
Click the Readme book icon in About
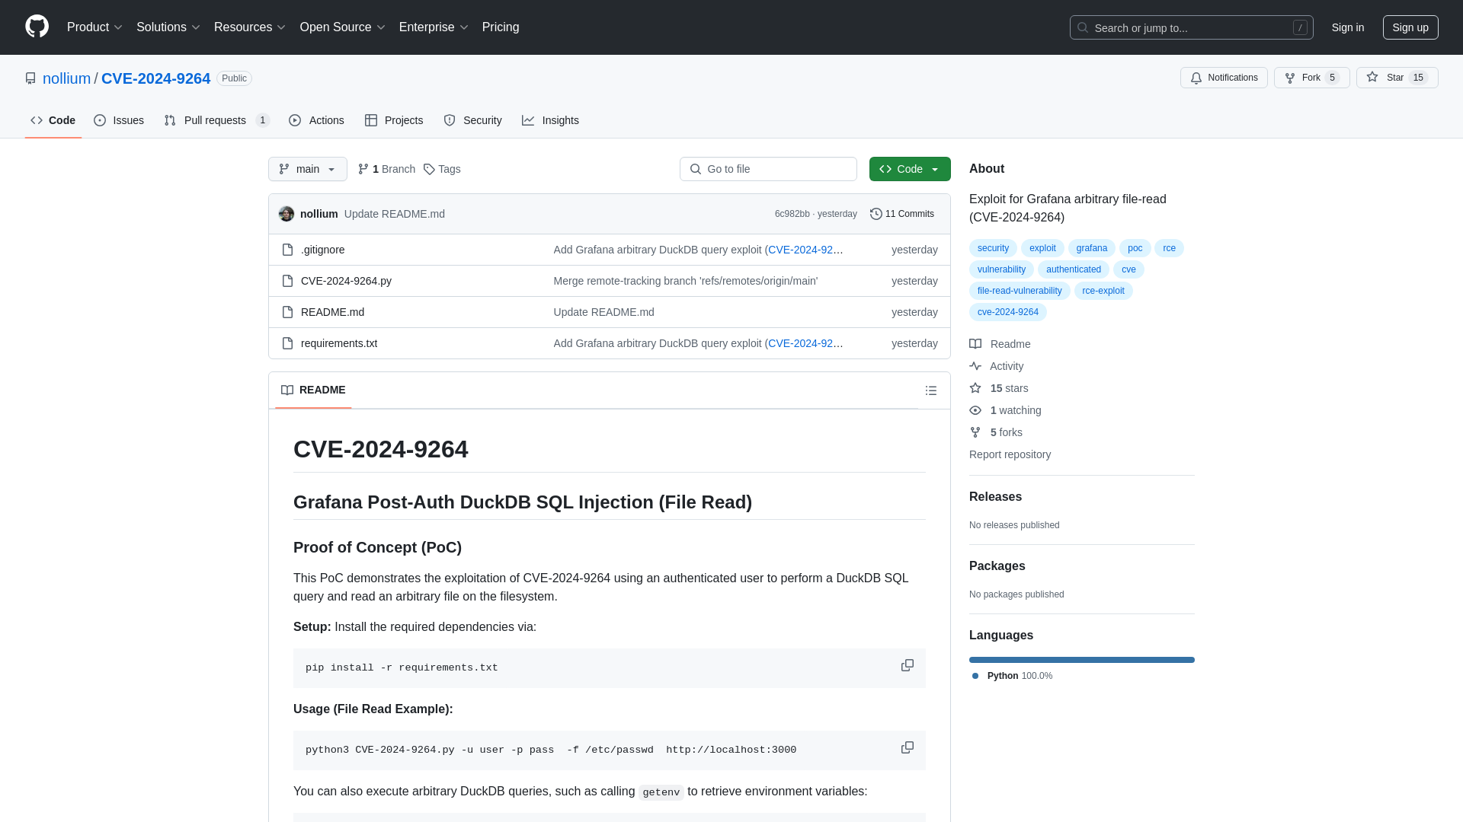975,344
